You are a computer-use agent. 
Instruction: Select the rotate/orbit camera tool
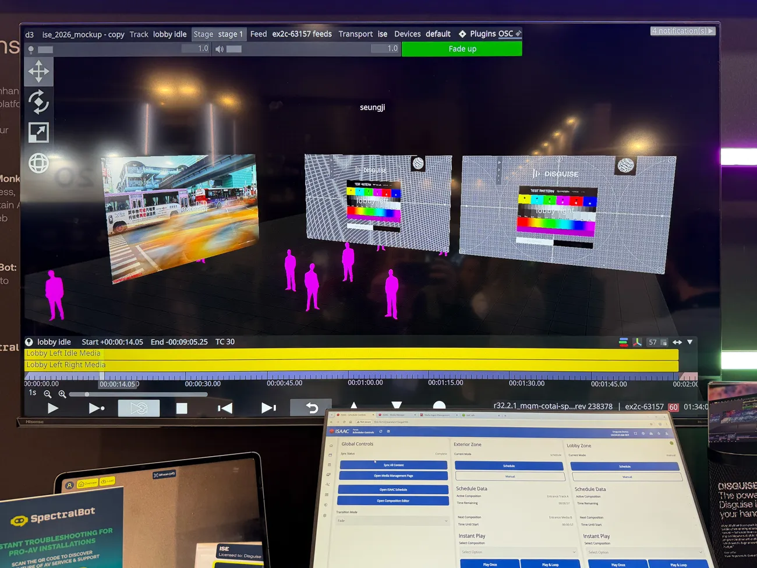pos(38,103)
